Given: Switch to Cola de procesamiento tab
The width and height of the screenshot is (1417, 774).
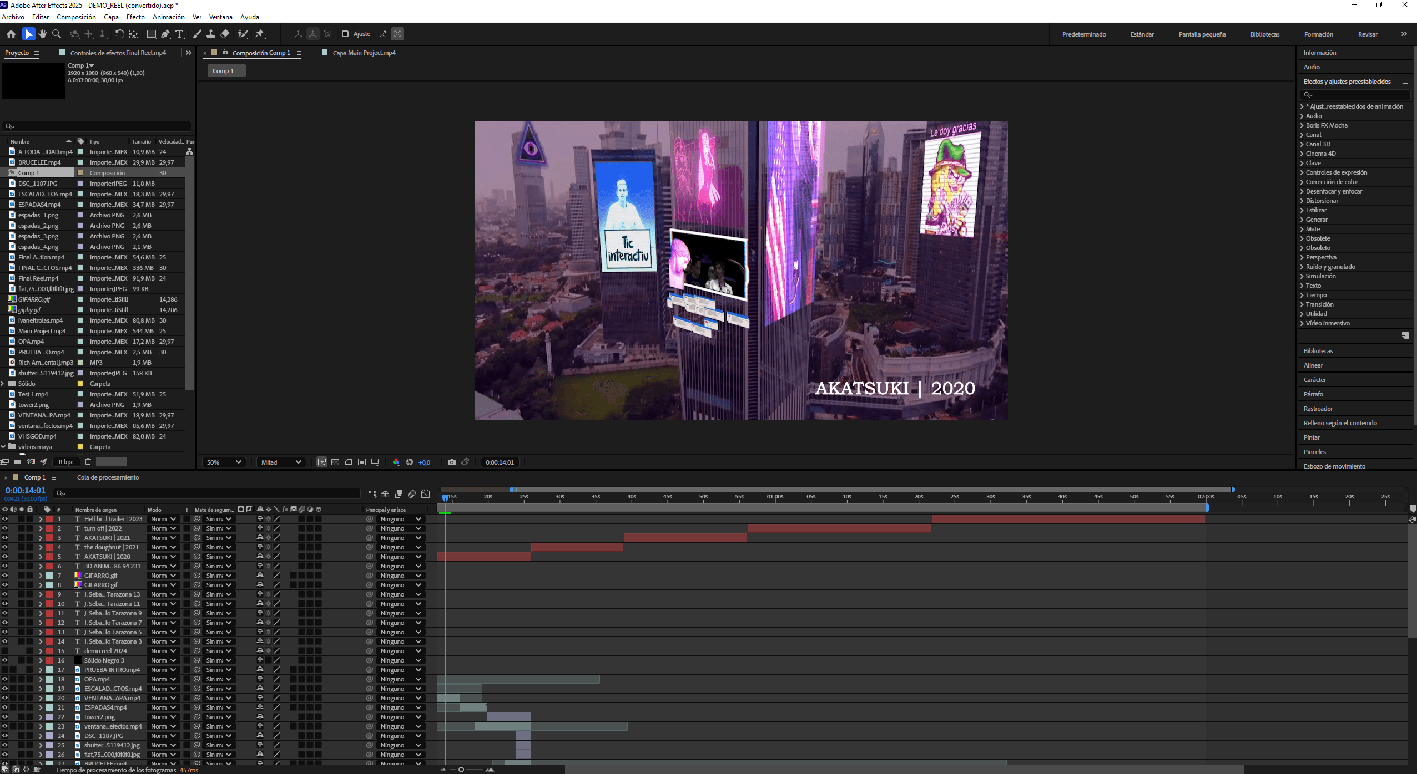Looking at the screenshot, I should pos(108,477).
